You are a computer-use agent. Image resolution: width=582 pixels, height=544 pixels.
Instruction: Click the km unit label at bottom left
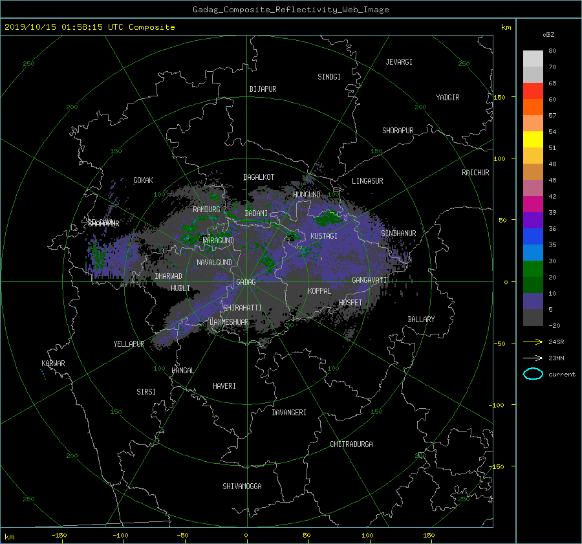coord(9,537)
